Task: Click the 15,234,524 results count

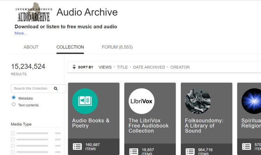Action: (x=28, y=67)
